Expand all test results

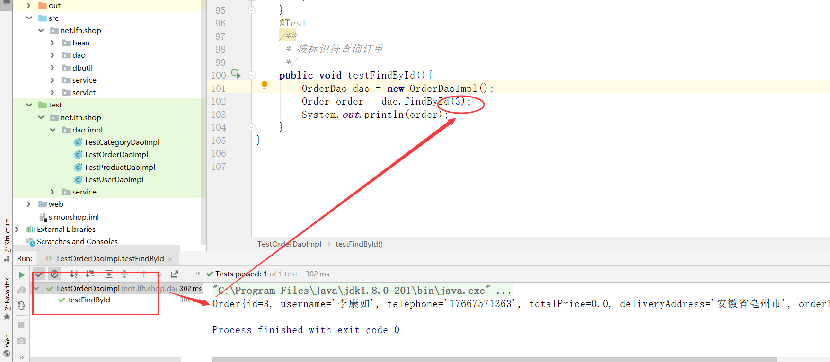109,274
